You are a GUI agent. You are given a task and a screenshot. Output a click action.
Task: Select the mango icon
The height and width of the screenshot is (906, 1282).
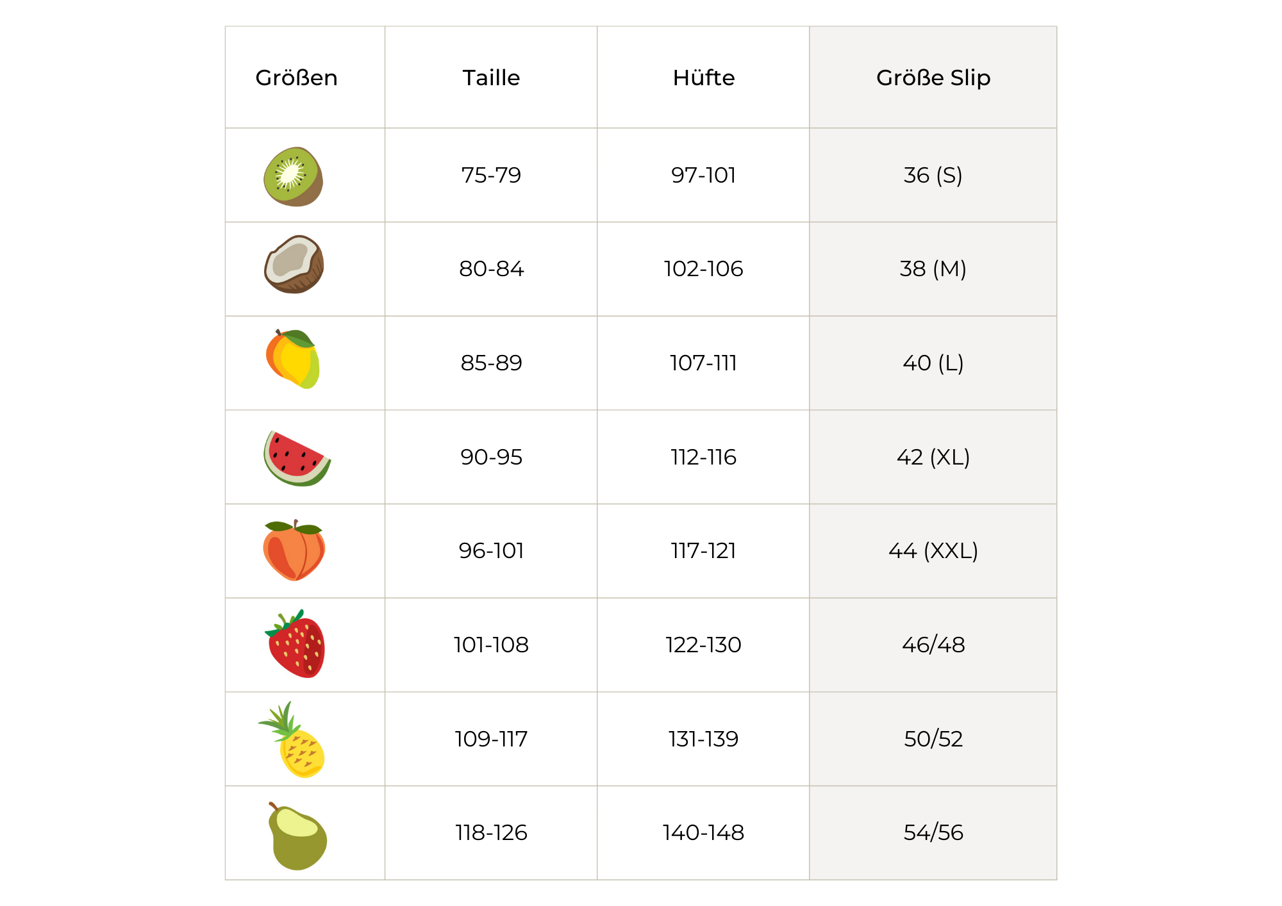pyautogui.click(x=294, y=359)
